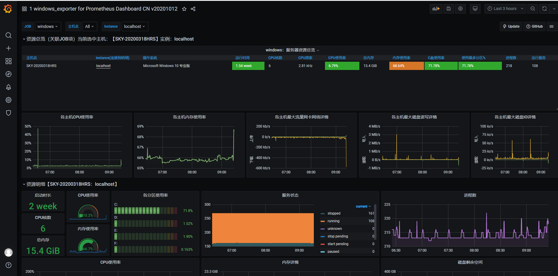Open the search dashboards icon in sidebar
This screenshot has height=276, width=558.
9,35
